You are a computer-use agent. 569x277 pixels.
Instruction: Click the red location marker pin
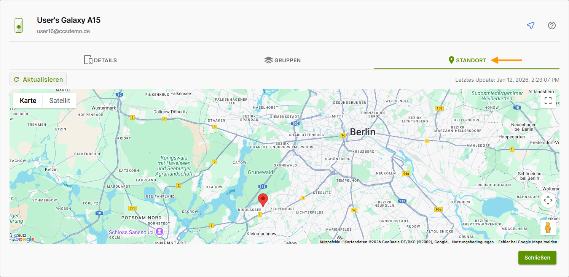coord(263,200)
